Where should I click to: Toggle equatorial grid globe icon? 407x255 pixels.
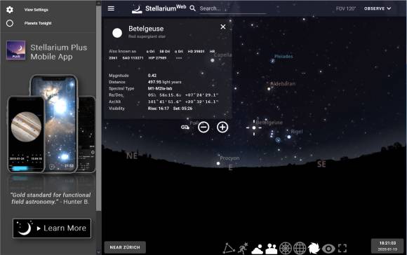(x=300, y=248)
